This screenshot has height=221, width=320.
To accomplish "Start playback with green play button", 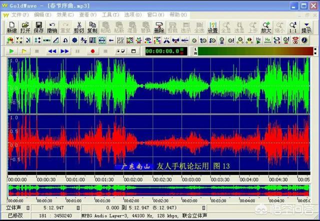I will [x=11, y=51].
